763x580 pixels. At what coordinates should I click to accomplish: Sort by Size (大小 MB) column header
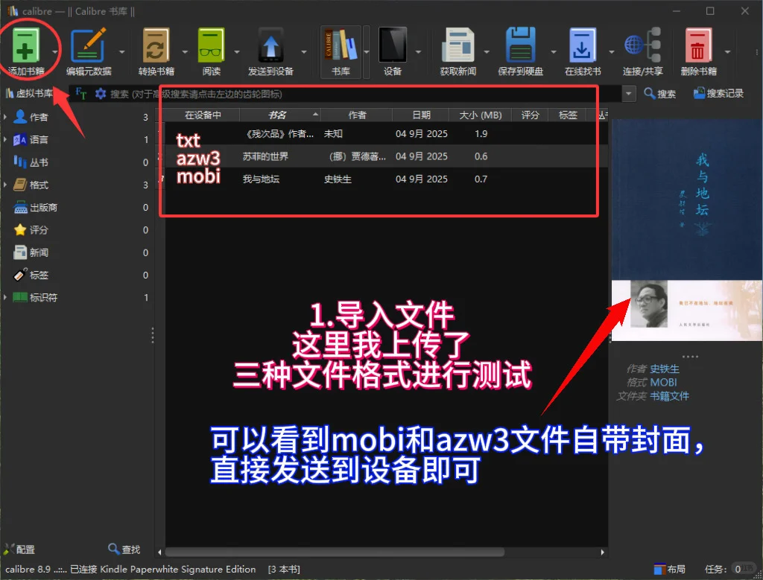click(481, 115)
